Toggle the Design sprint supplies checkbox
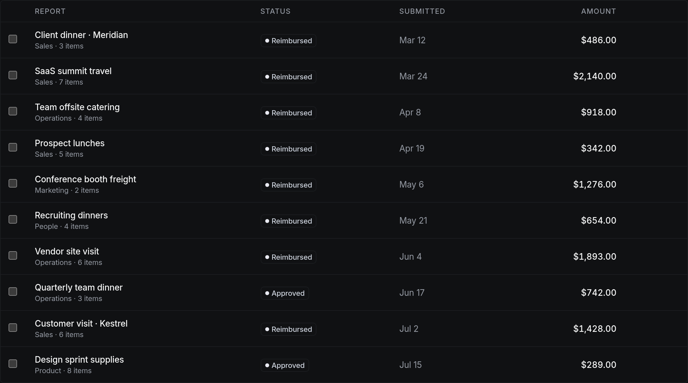The width and height of the screenshot is (688, 383). pos(13,364)
